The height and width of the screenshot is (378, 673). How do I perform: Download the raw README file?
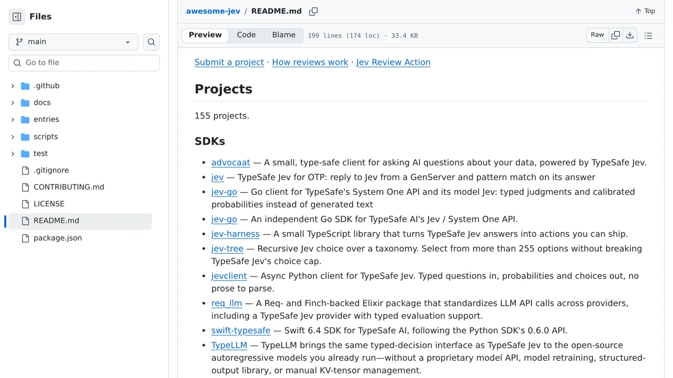[630, 35]
